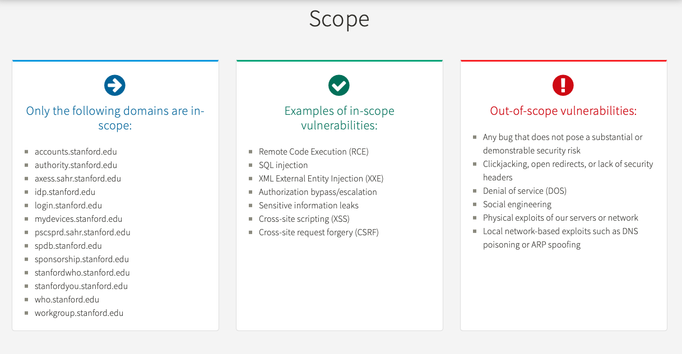
Task: Select accounts.stanford.edu in the domain list
Action: click(76, 152)
